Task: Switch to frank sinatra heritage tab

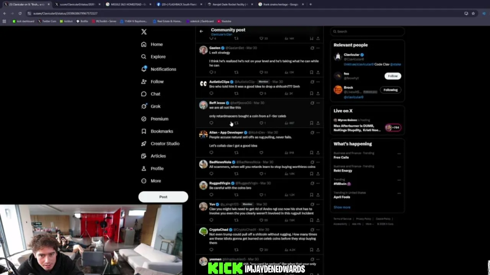Action: point(281,4)
